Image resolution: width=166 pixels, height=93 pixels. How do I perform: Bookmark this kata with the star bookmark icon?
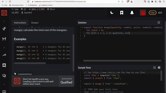[122, 13]
